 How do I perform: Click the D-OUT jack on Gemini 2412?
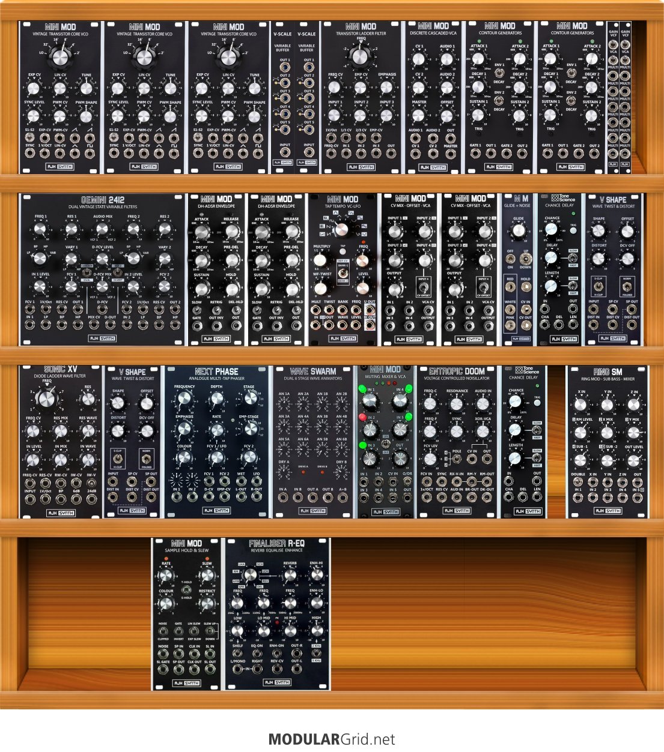pyautogui.click(x=110, y=324)
